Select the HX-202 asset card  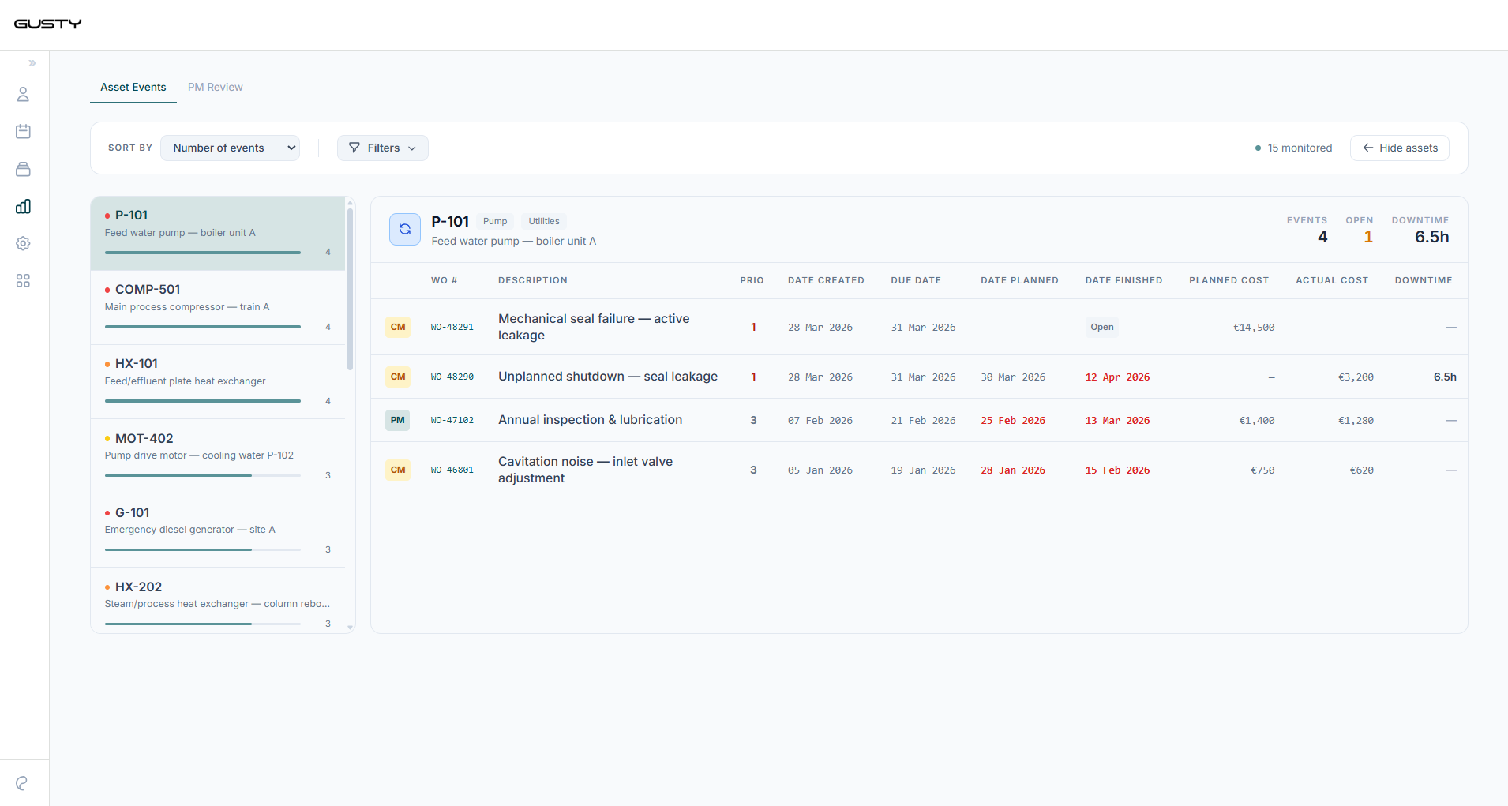(218, 600)
